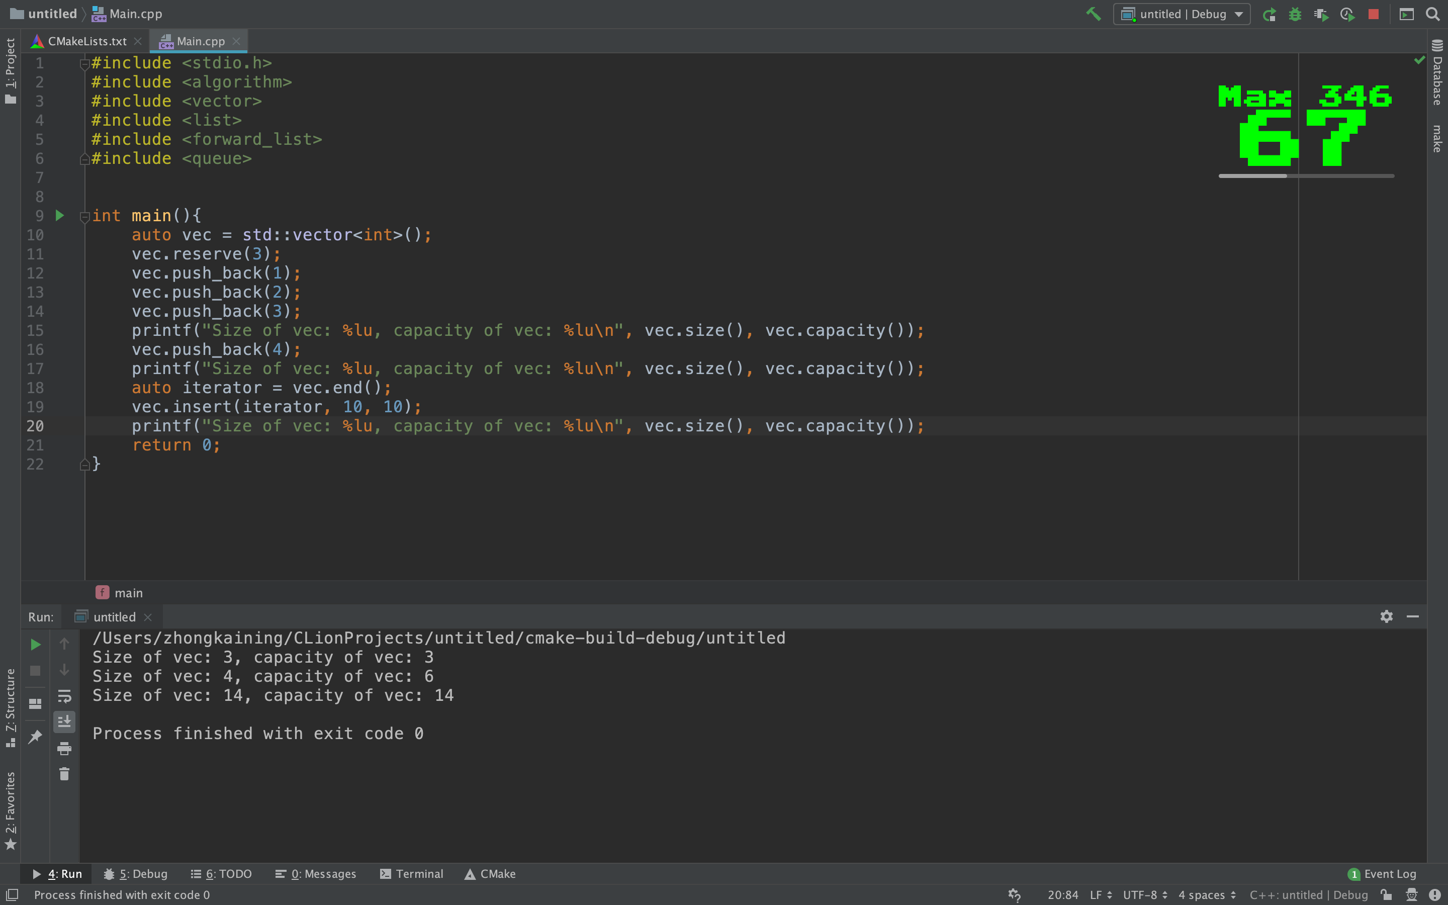Open 2: Favorites side panel
Image resolution: width=1448 pixels, height=905 pixels.
point(10,810)
